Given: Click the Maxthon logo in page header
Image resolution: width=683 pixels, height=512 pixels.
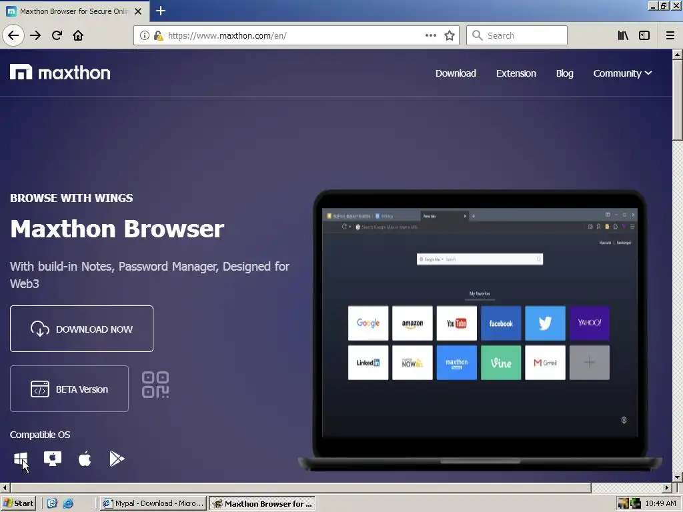Looking at the screenshot, I should (60, 72).
